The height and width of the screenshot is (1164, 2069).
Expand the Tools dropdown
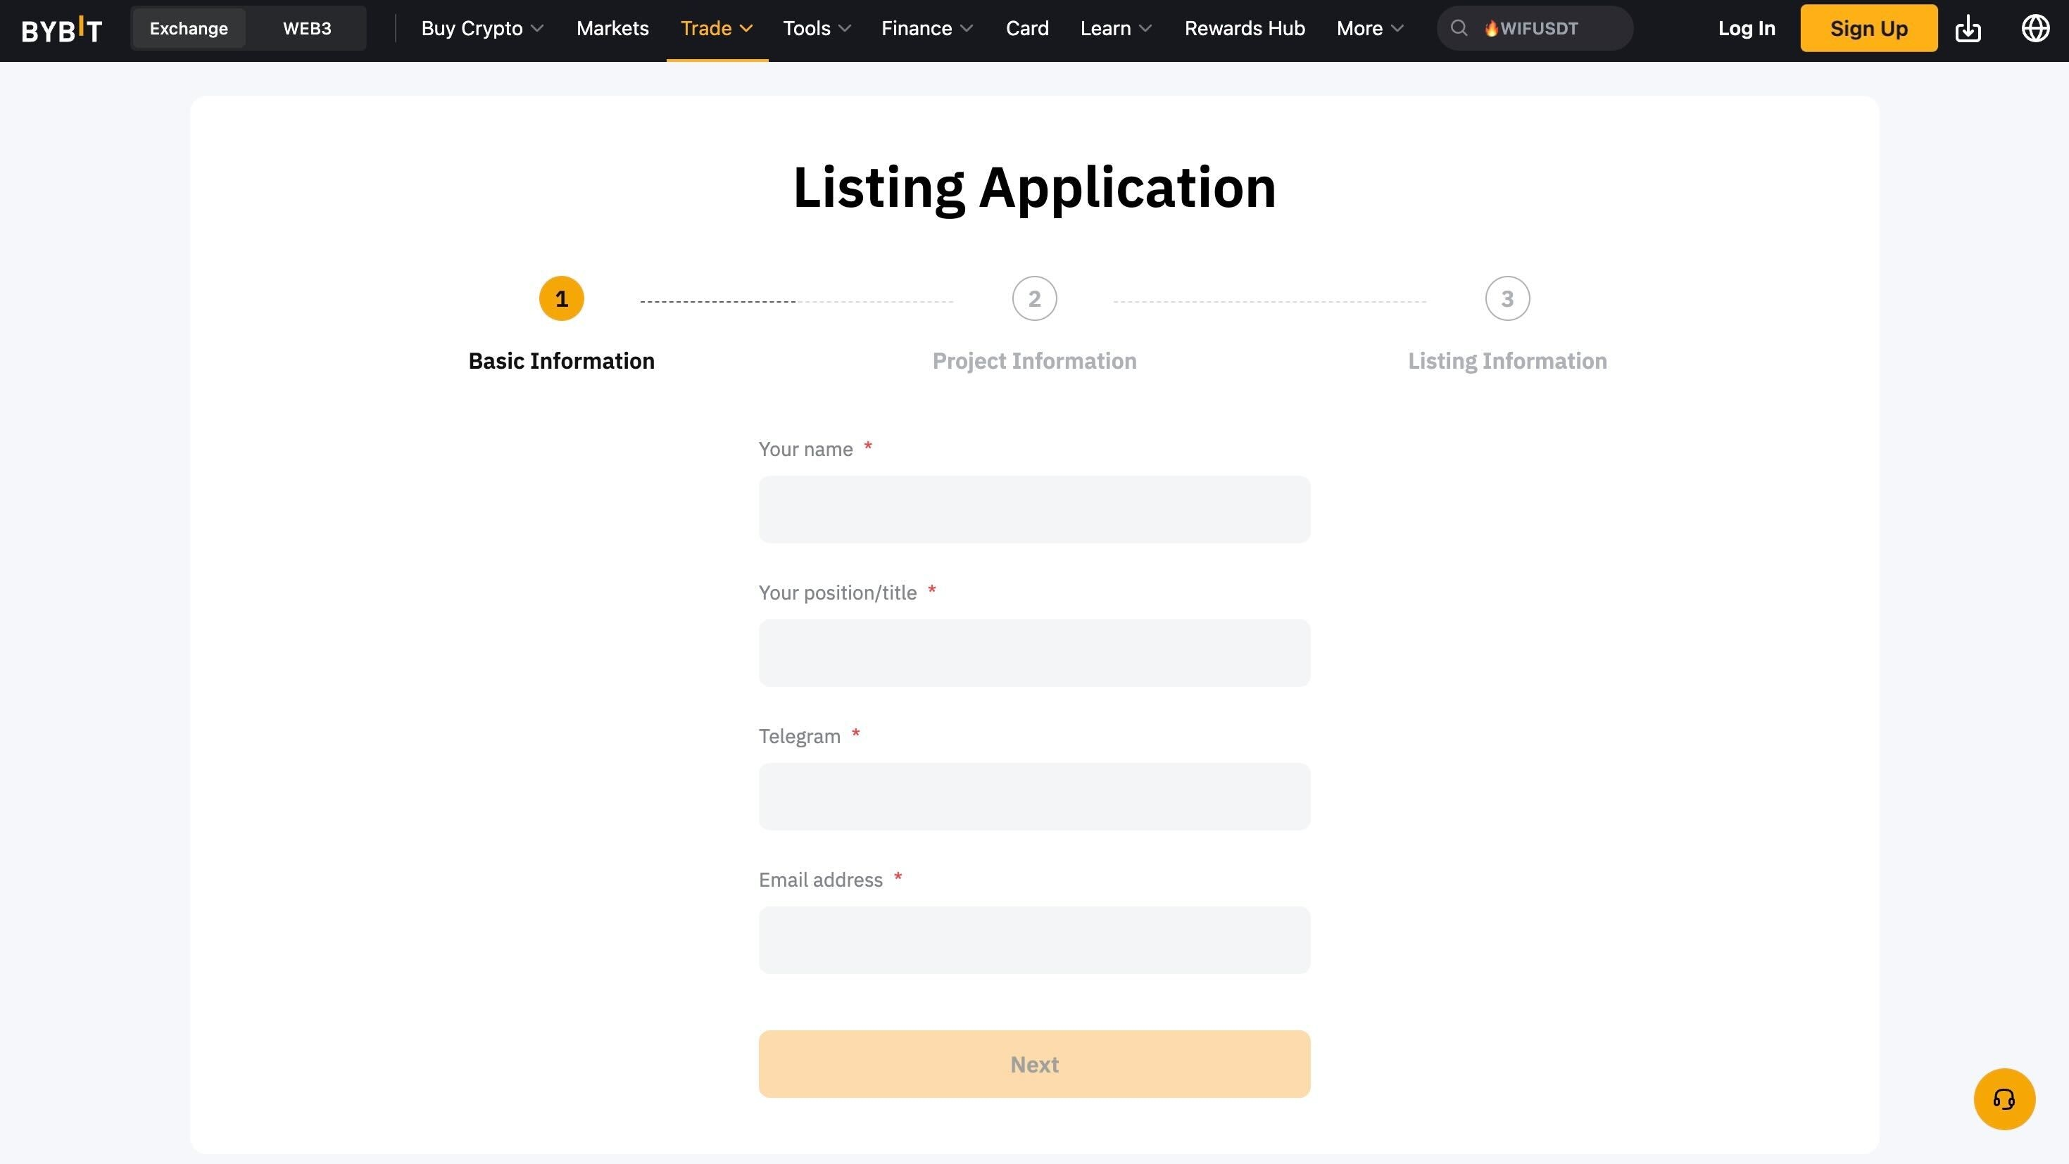click(817, 28)
